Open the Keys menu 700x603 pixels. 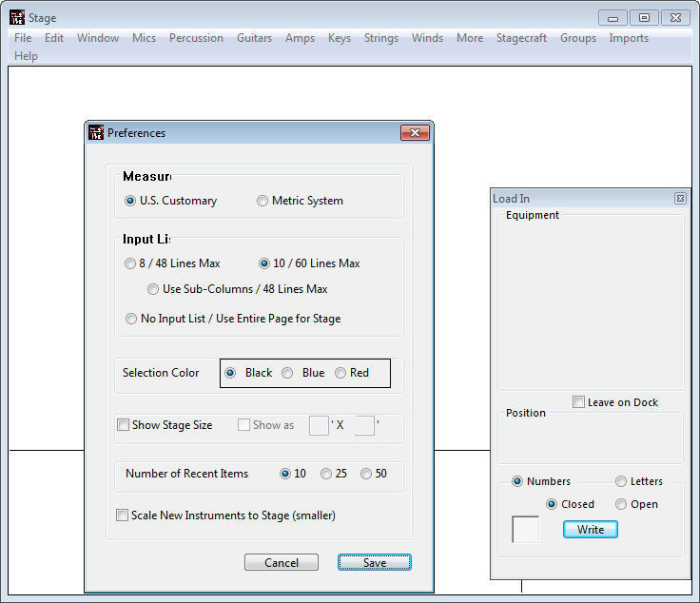click(x=340, y=38)
